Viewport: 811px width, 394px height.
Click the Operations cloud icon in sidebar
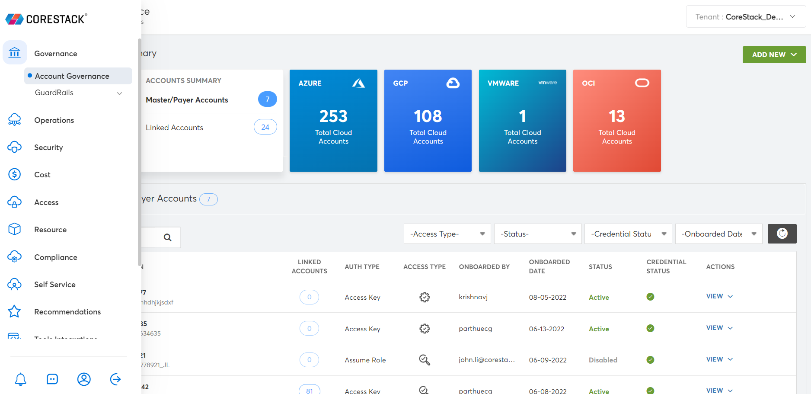tap(15, 120)
